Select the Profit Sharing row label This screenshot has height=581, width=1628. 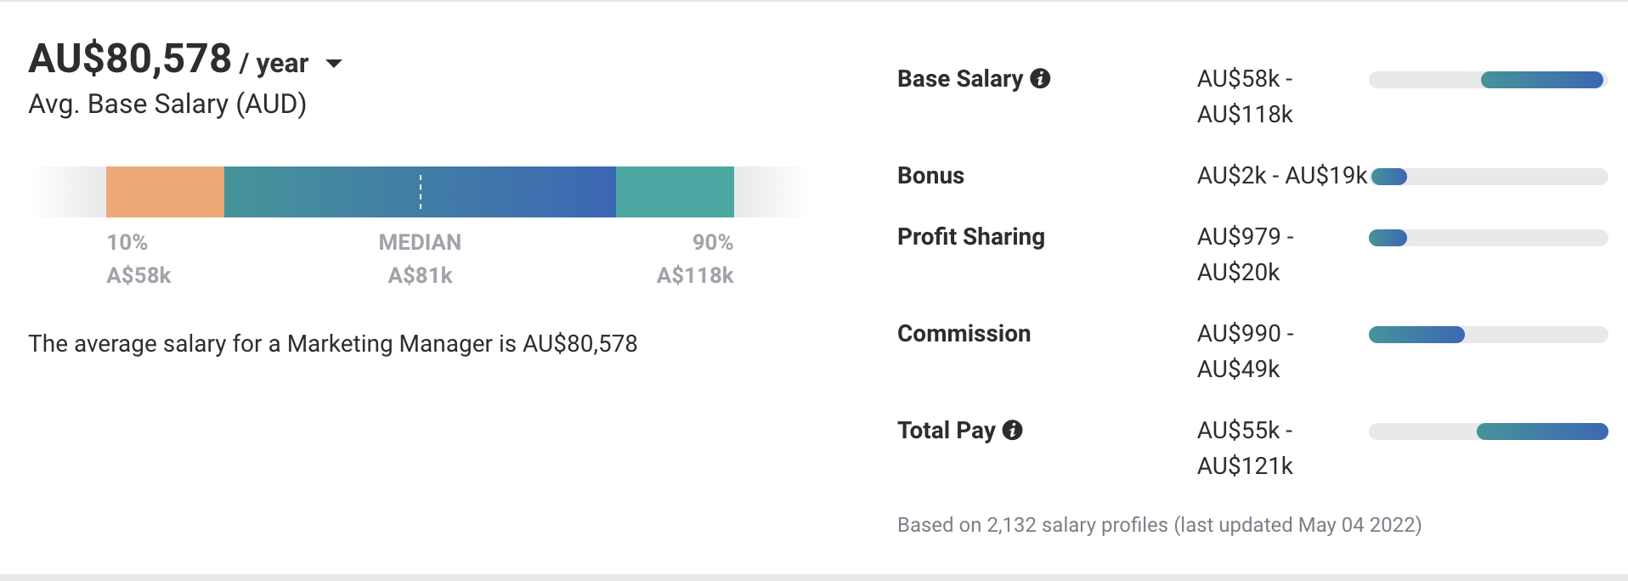pos(970,237)
